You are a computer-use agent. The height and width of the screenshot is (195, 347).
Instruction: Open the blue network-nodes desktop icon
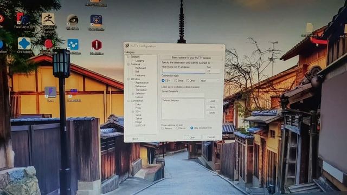pos(73,46)
